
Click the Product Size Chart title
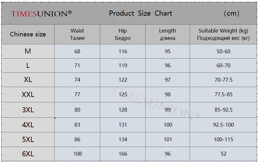[x=141, y=13]
